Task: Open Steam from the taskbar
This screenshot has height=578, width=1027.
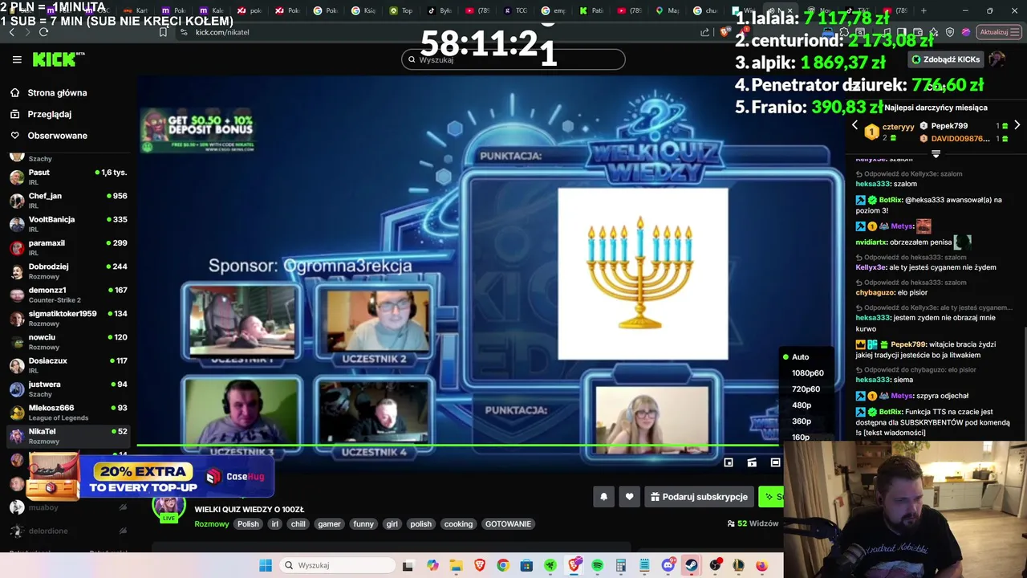Action: pos(692,565)
